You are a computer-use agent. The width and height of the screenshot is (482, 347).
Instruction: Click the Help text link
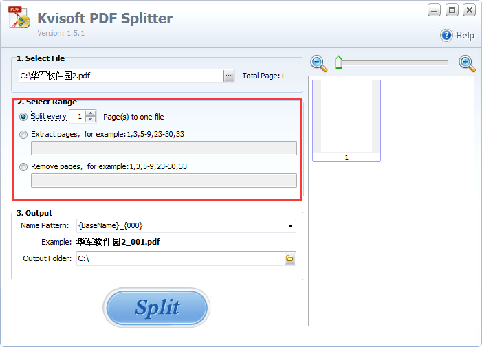[x=465, y=36]
